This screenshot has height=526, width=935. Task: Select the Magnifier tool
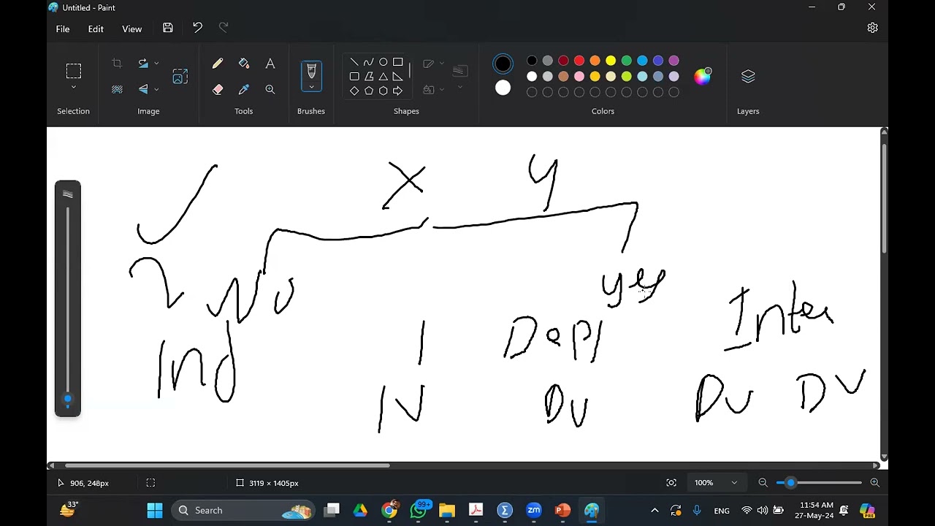pyautogui.click(x=270, y=89)
